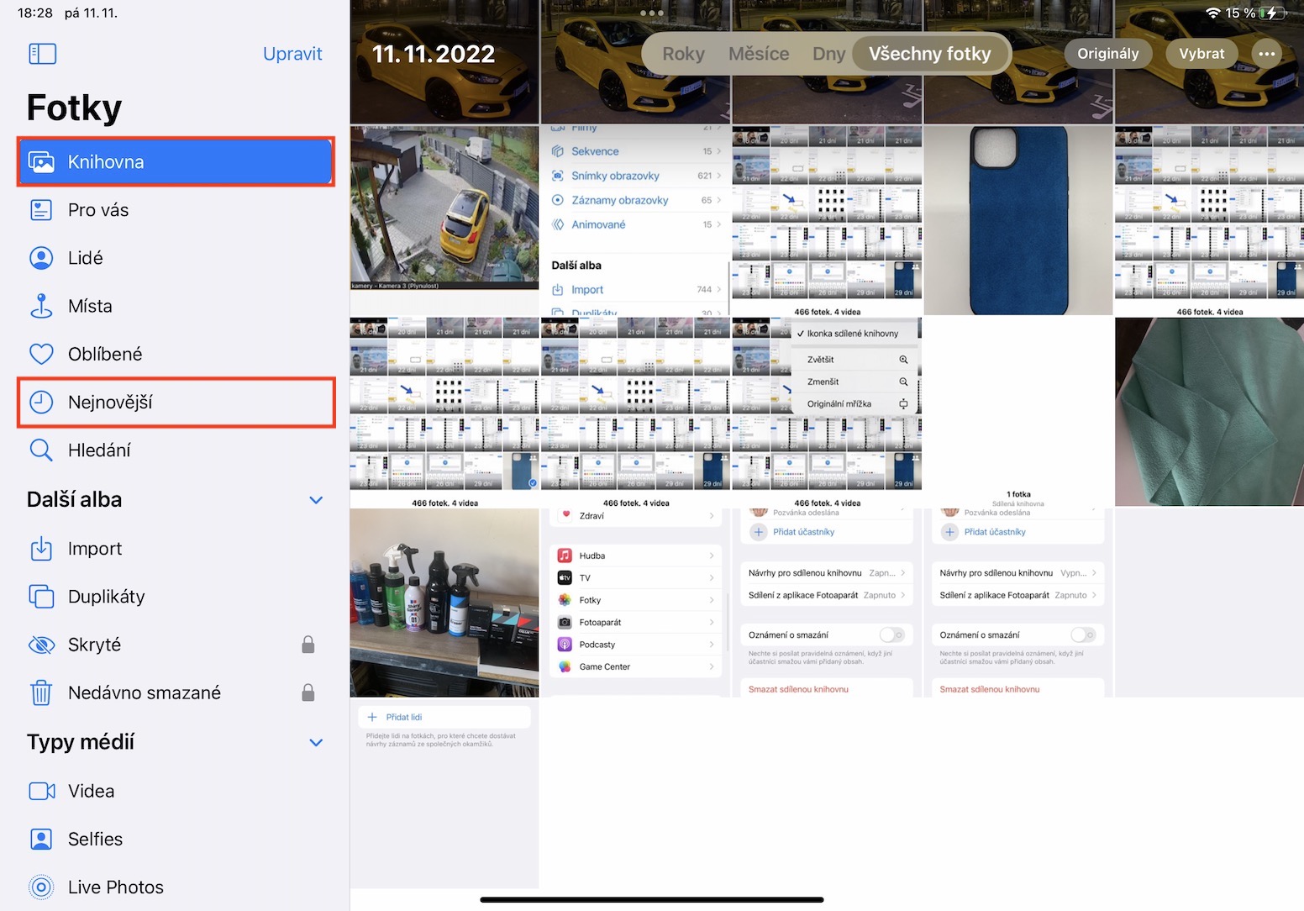The width and height of the screenshot is (1304, 911).
Task: Open the Nedávno smazané trash icon
Action: pyautogui.click(x=41, y=692)
